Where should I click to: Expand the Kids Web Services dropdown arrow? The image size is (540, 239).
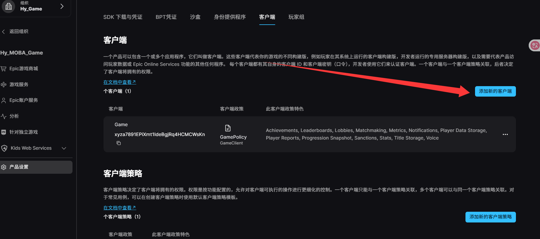[x=64, y=148]
